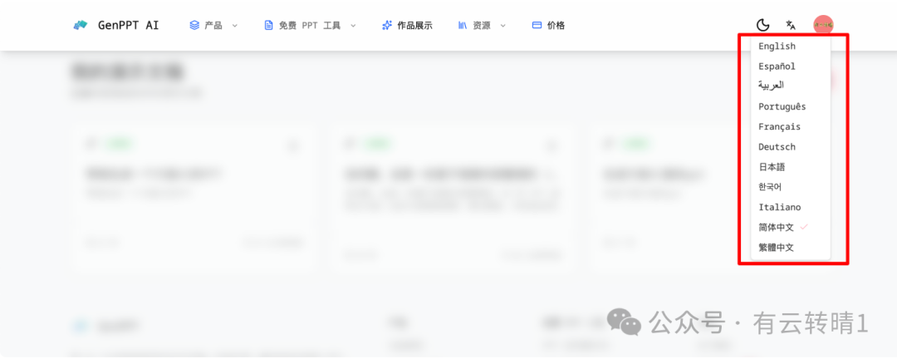897x359 pixels.
Task: Go to 作品展示 page
Action: [414, 25]
